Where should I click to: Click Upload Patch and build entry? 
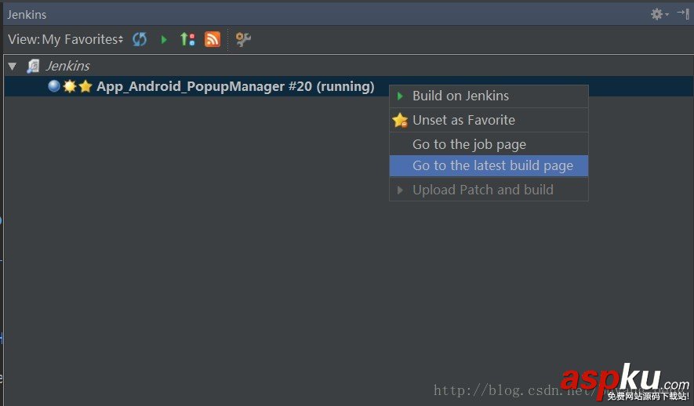point(489,190)
